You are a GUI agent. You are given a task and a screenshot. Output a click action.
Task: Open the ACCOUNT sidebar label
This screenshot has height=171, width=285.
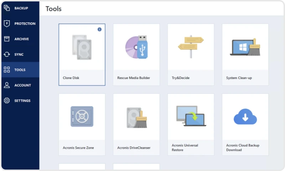(23, 85)
